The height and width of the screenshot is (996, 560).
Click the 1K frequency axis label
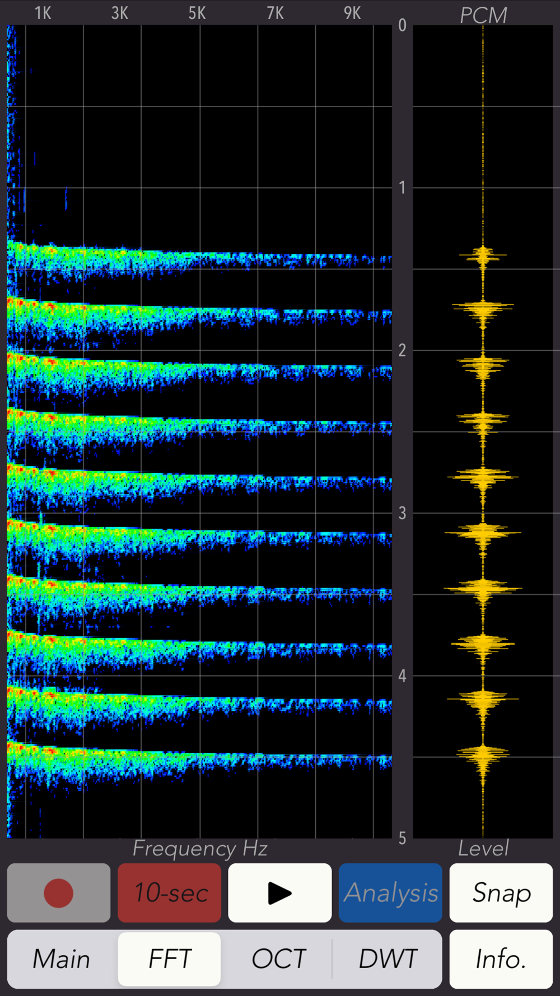43,13
